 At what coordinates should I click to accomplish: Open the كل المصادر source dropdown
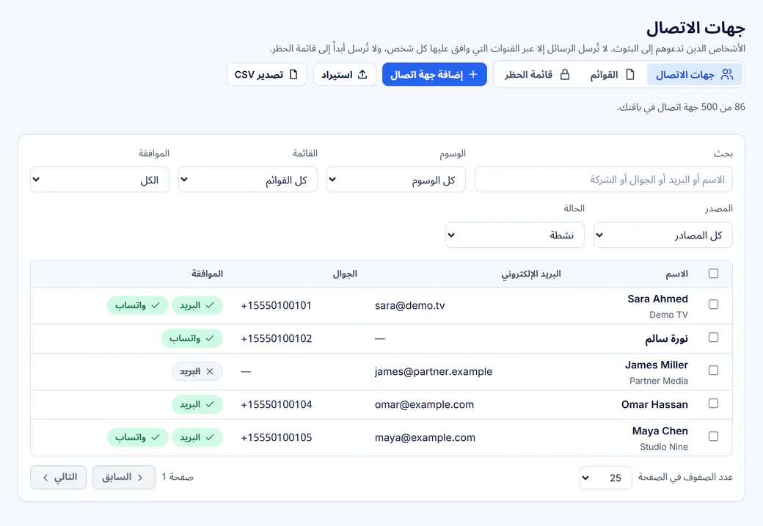tap(662, 235)
